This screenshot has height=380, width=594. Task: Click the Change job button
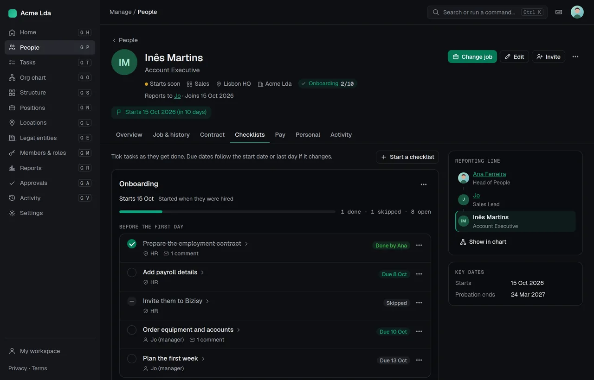click(472, 57)
